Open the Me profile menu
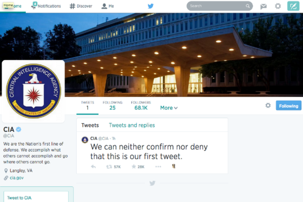The image size is (303, 202). (x=108, y=6)
